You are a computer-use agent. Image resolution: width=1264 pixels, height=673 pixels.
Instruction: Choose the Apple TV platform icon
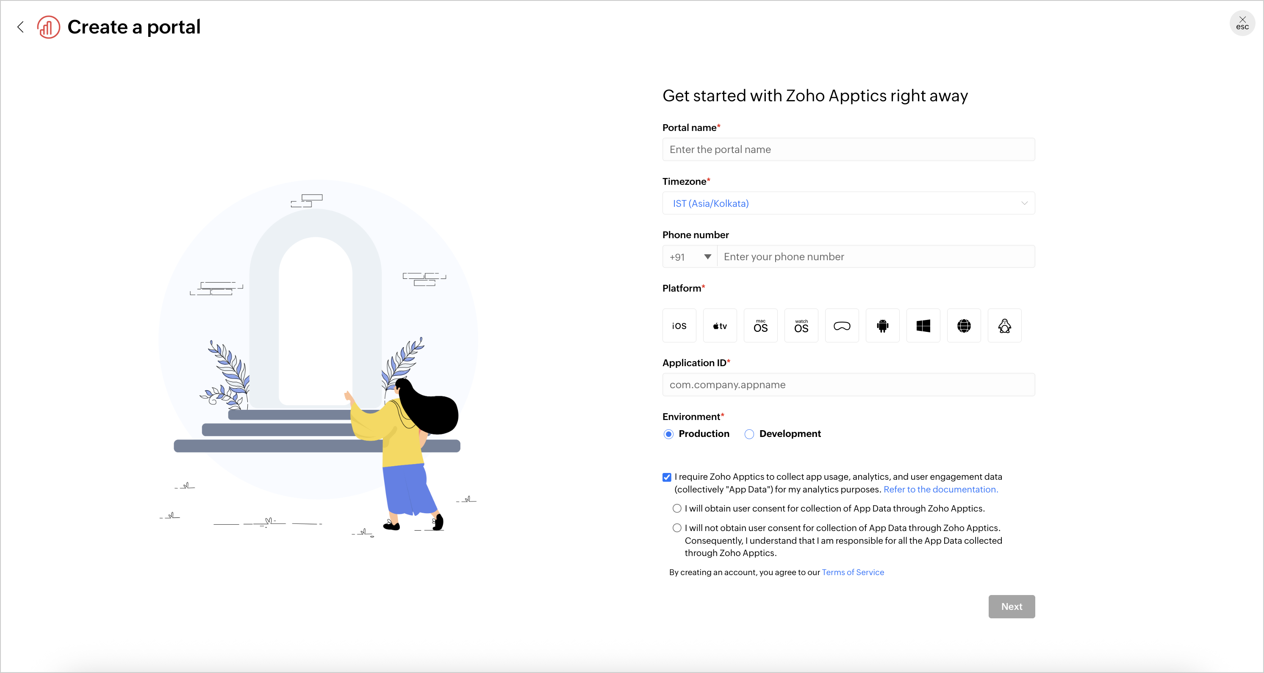[x=720, y=325]
